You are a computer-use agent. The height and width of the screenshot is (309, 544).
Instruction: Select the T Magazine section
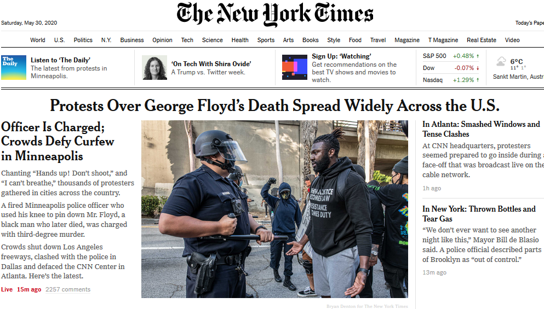point(443,40)
